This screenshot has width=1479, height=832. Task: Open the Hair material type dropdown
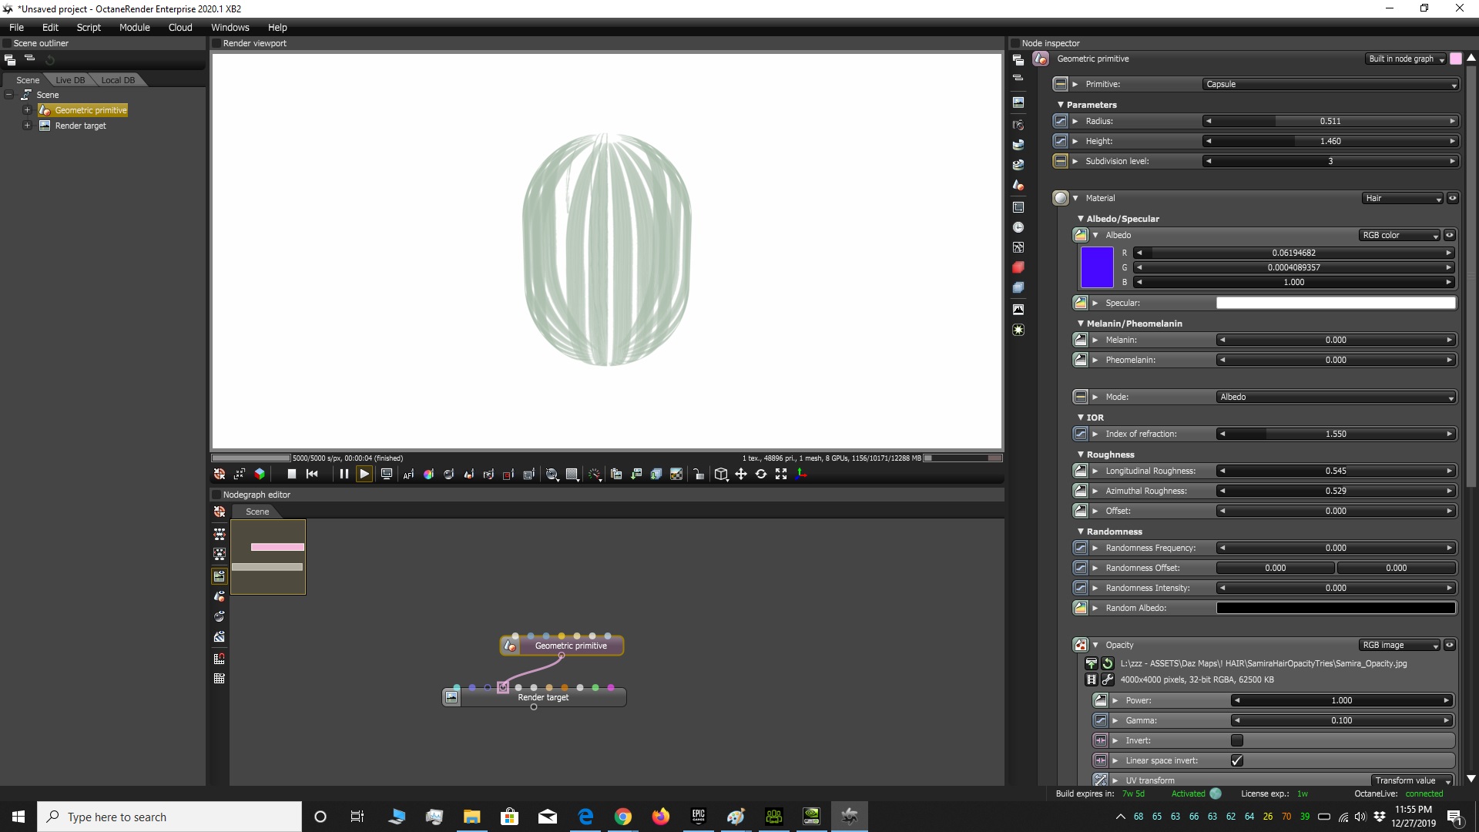point(1402,198)
